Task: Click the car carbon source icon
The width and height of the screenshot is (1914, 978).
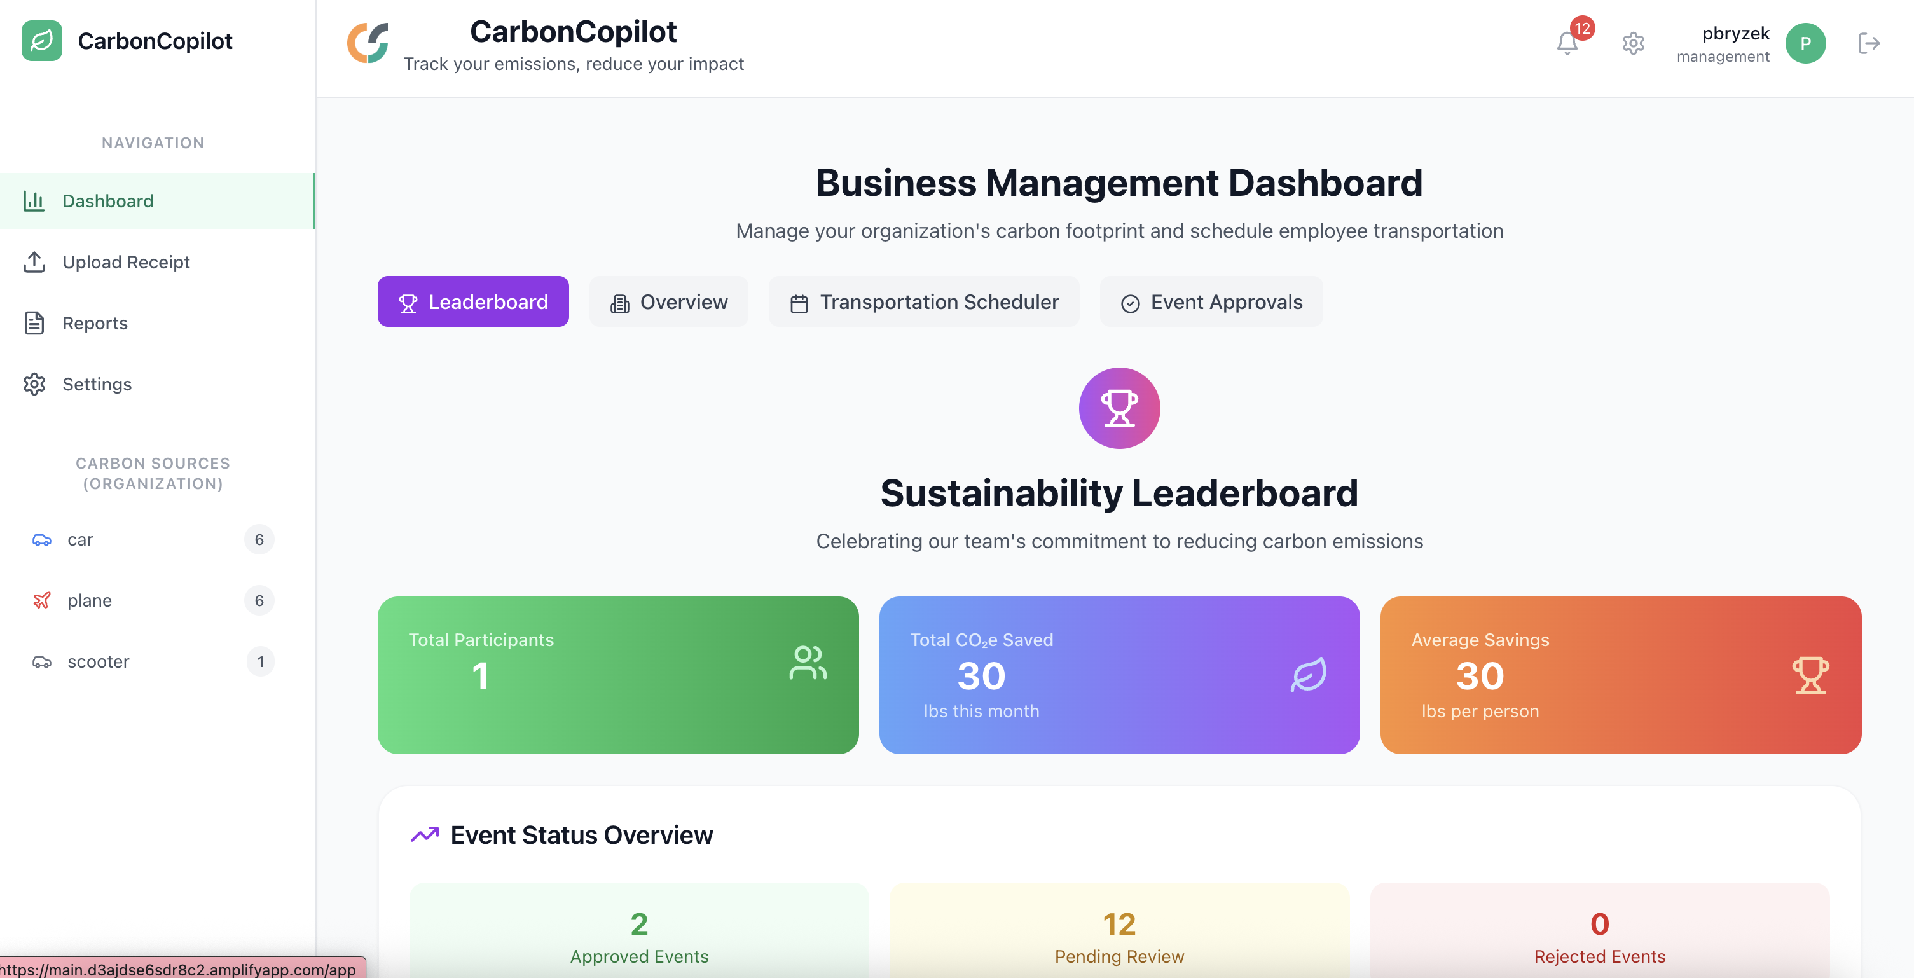Action: point(41,539)
